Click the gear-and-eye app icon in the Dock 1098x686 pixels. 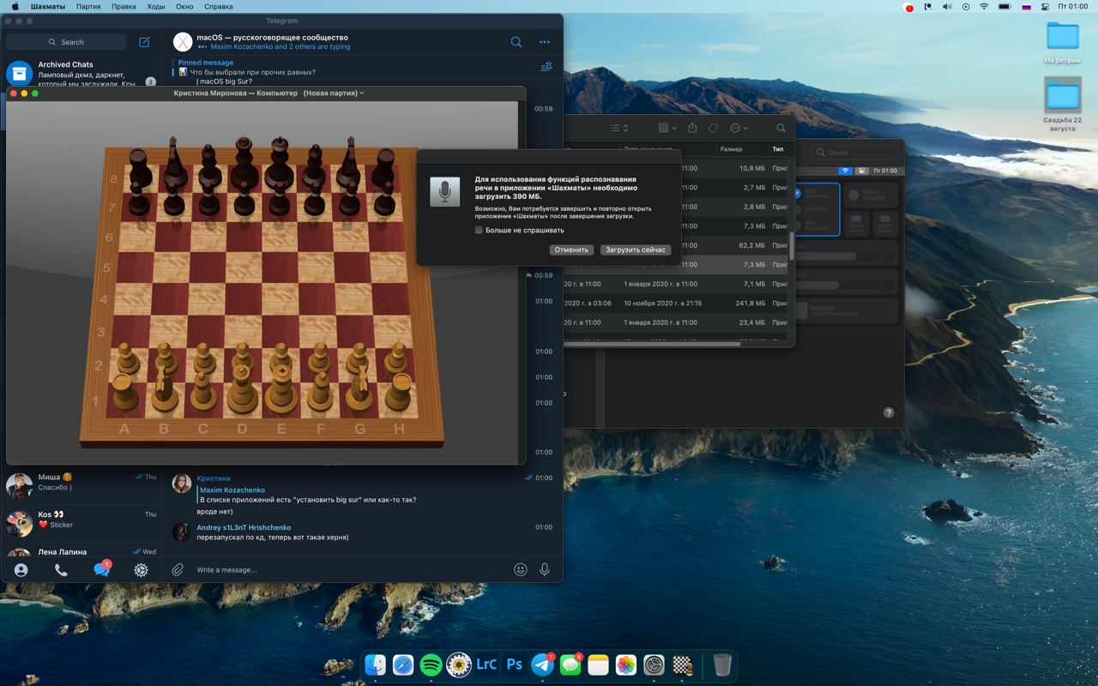tap(459, 665)
